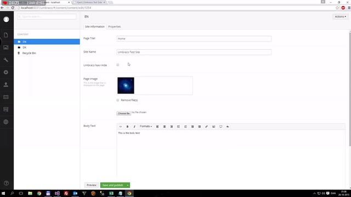Screen dimensions: 351x197
Task: Insert media image in body editor
Action: click(x=213, y=126)
